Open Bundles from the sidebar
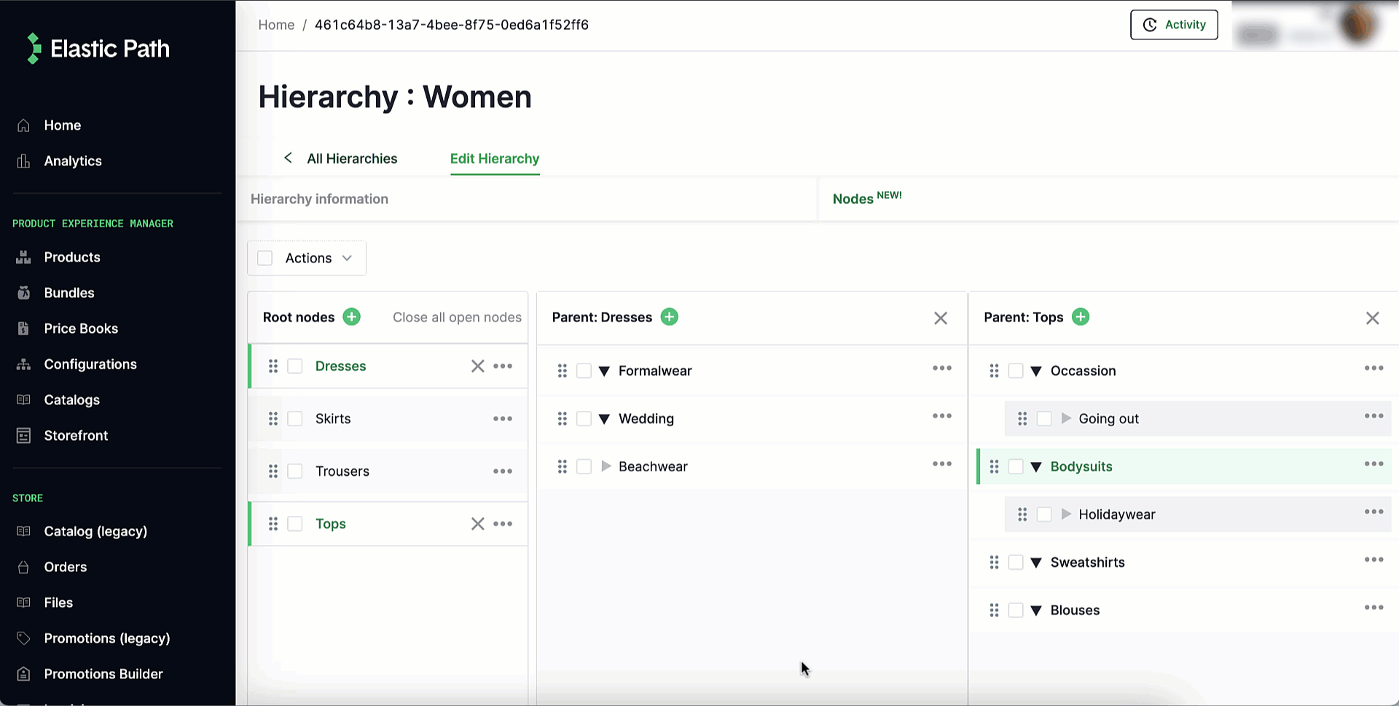This screenshot has height=706, width=1399. (69, 293)
